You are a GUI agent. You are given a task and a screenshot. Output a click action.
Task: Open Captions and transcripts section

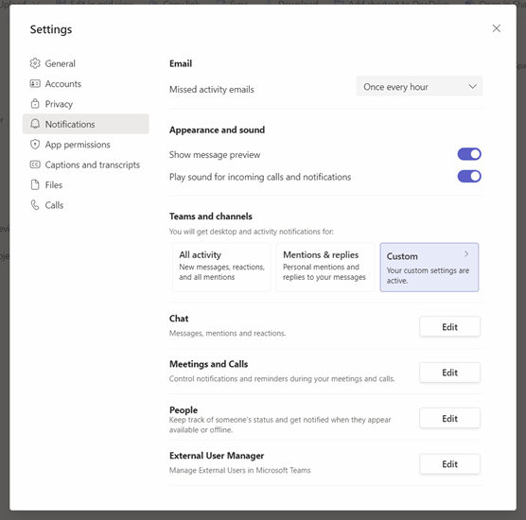point(85,165)
